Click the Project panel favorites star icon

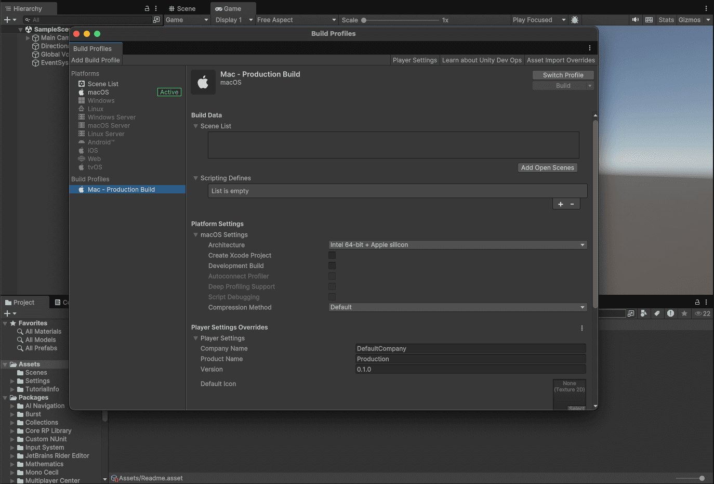click(x=684, y=313)
